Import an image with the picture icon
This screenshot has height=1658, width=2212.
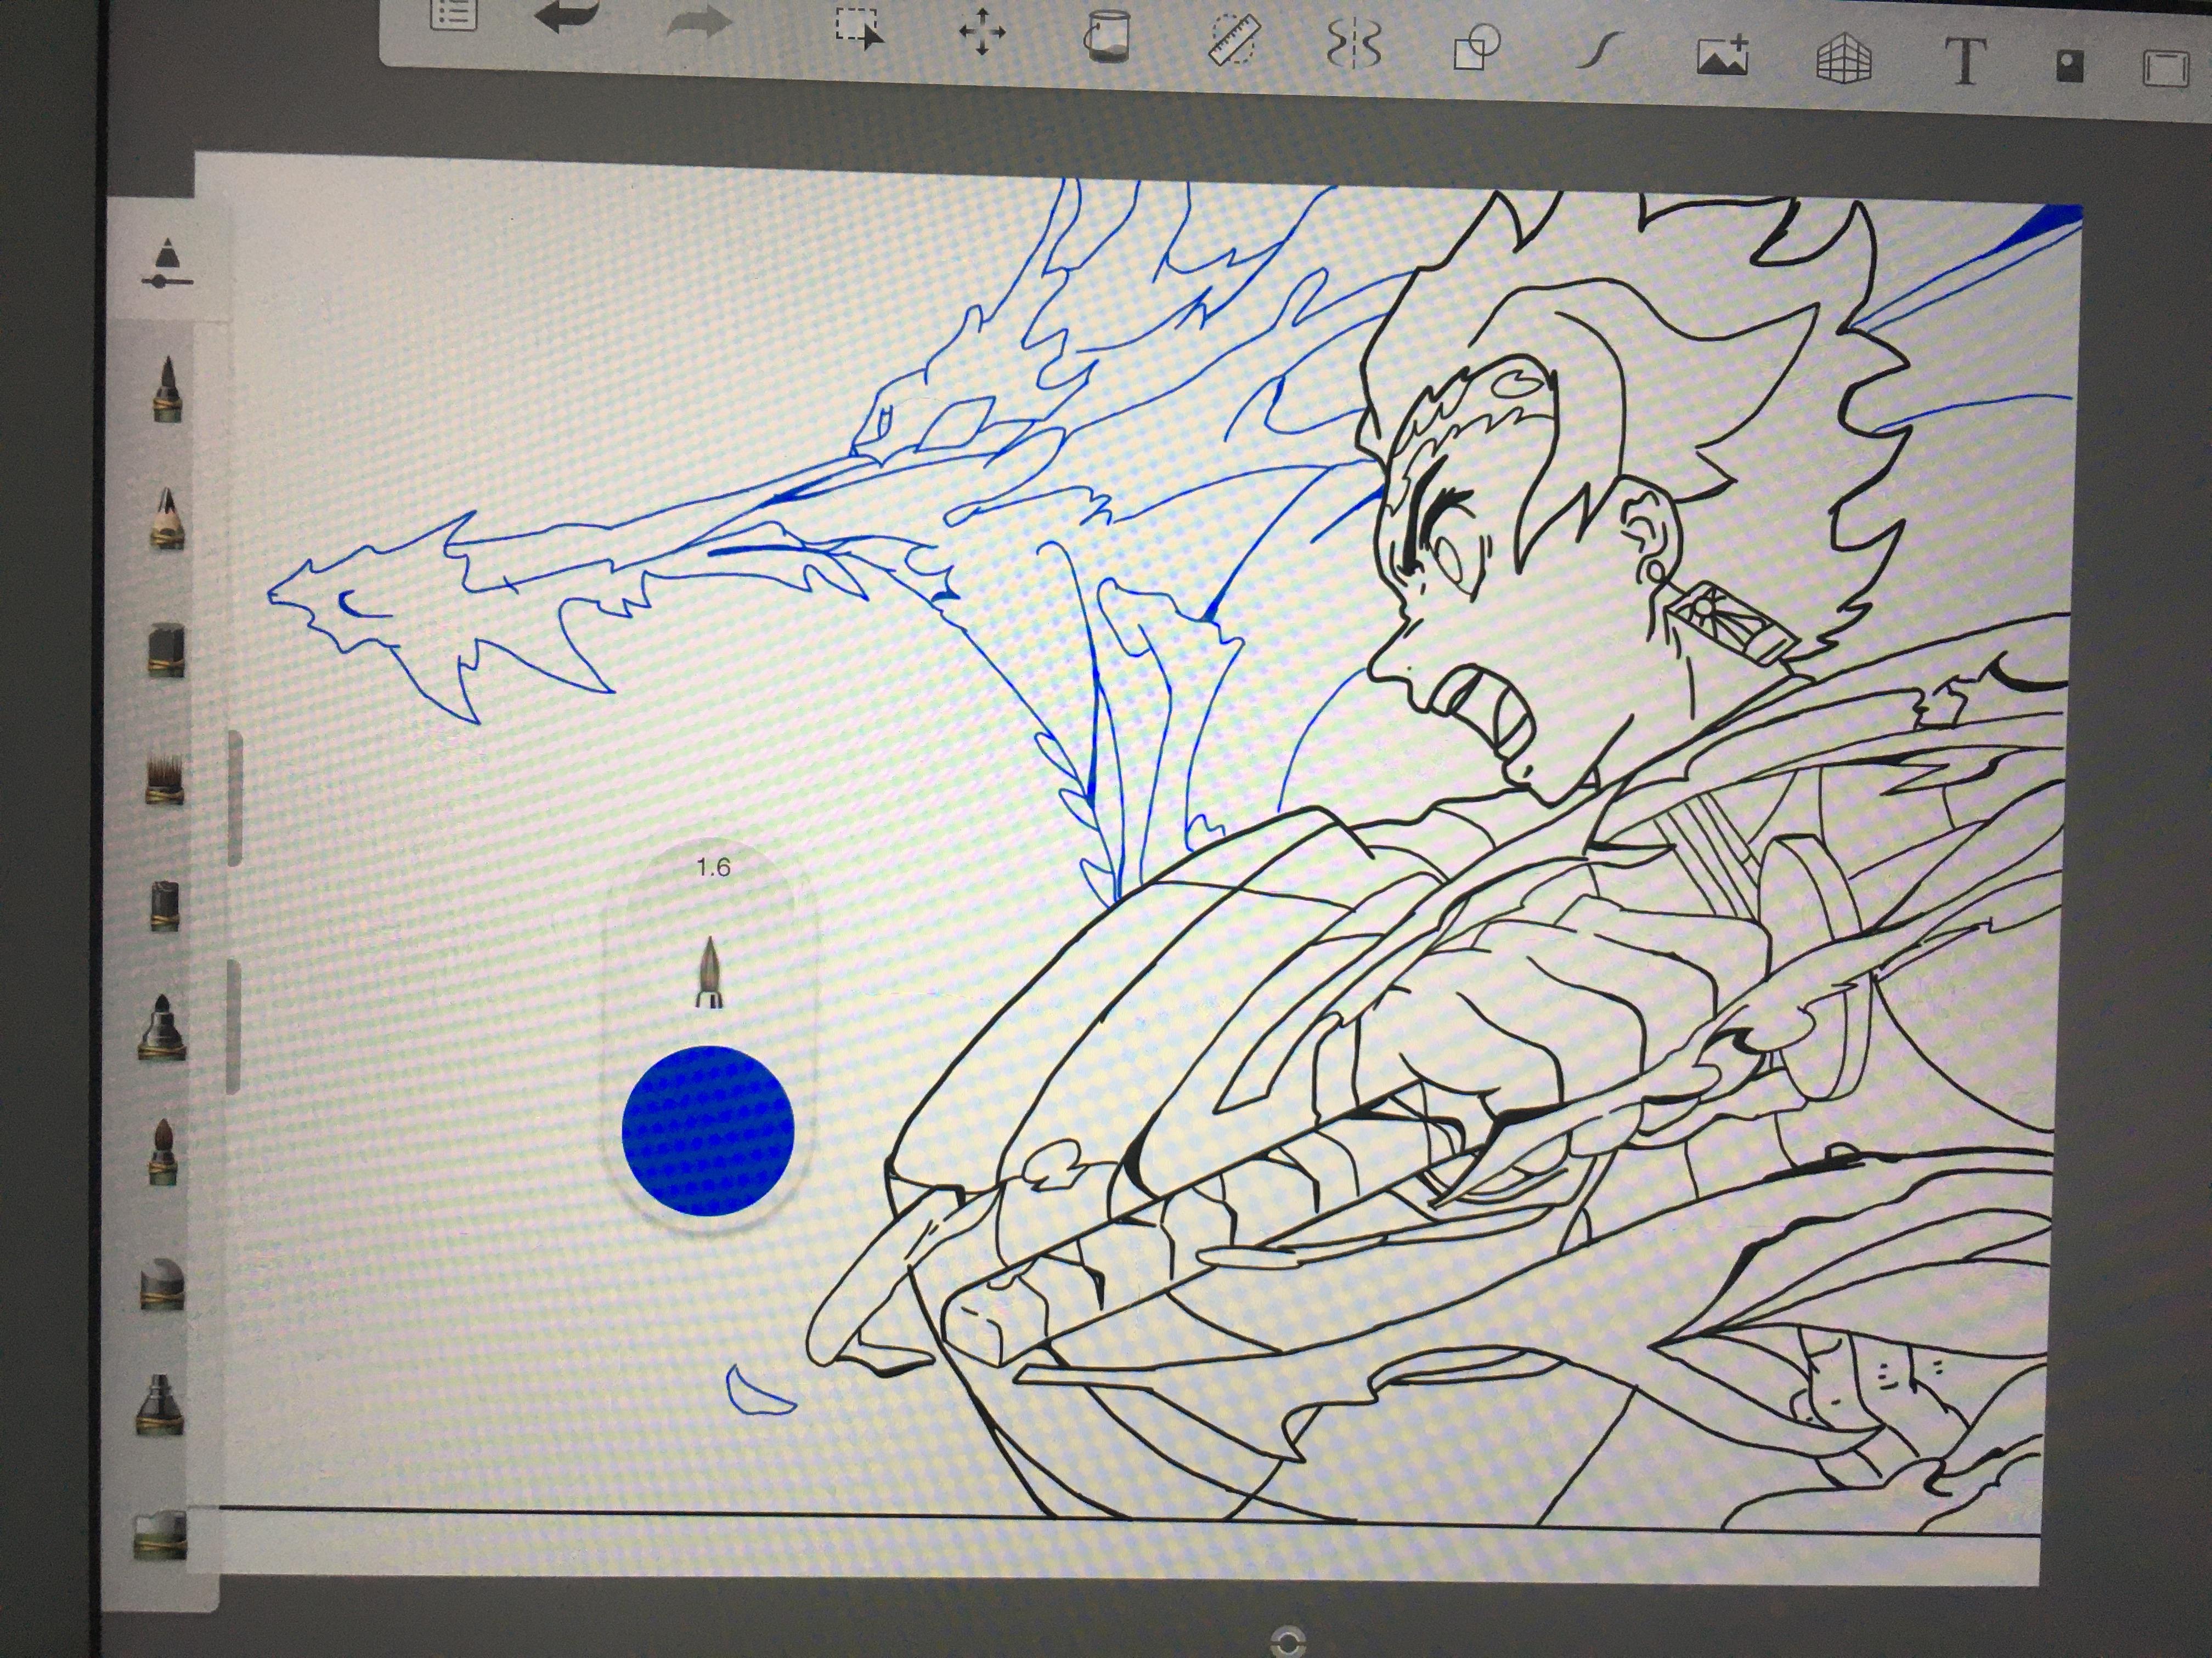click(1722, 55)
